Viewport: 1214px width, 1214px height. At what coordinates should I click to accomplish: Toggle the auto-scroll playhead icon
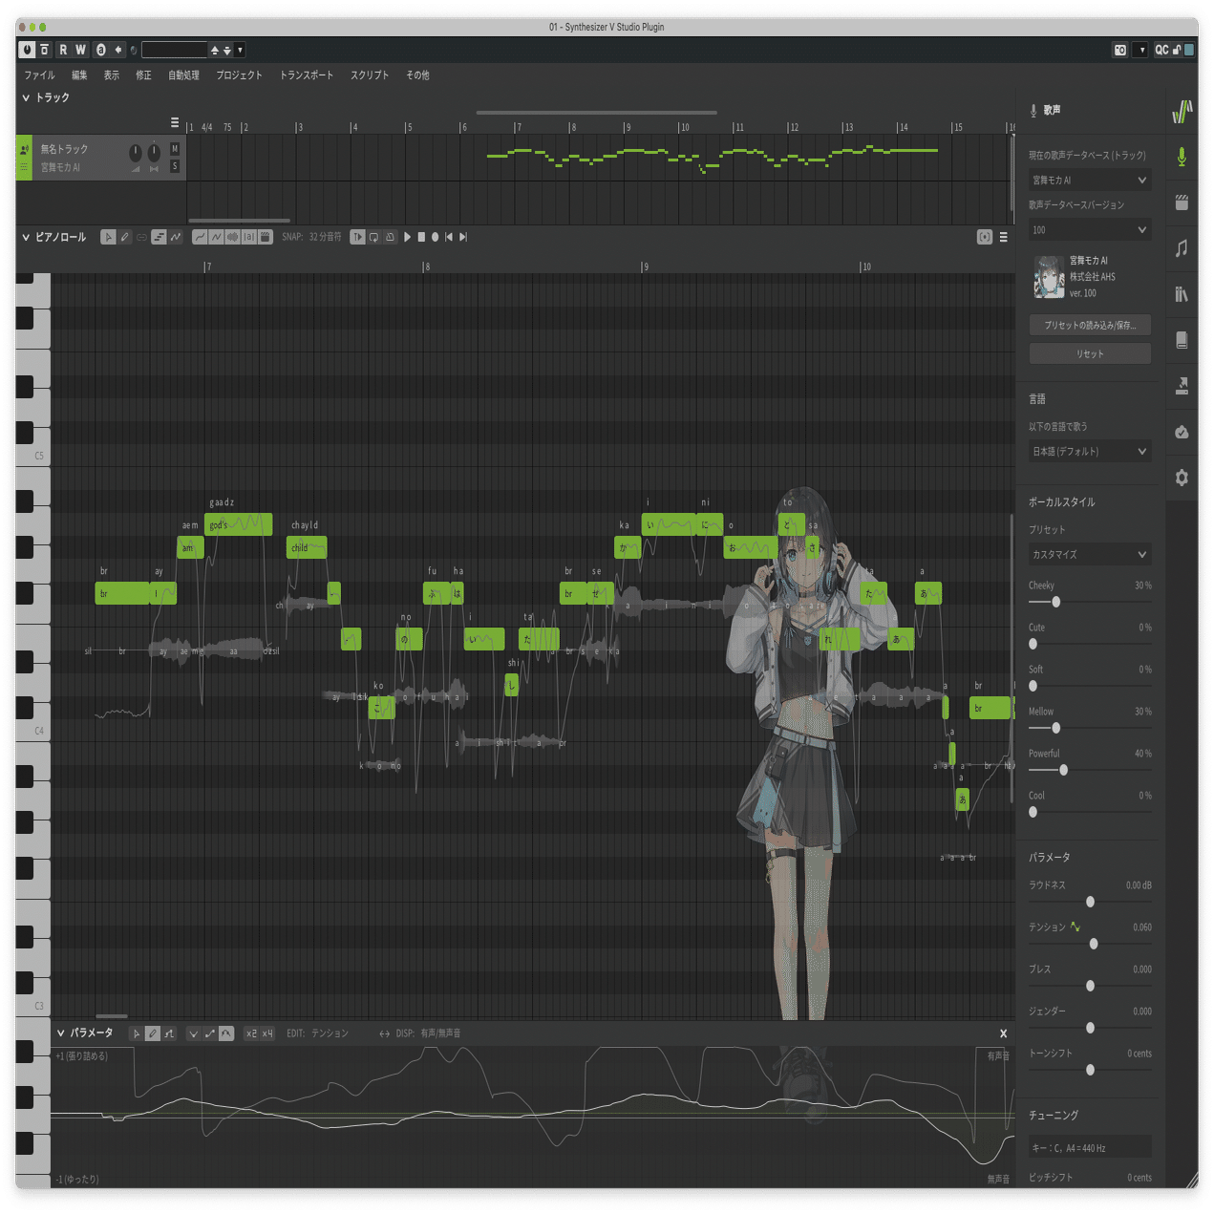[357, 237]
